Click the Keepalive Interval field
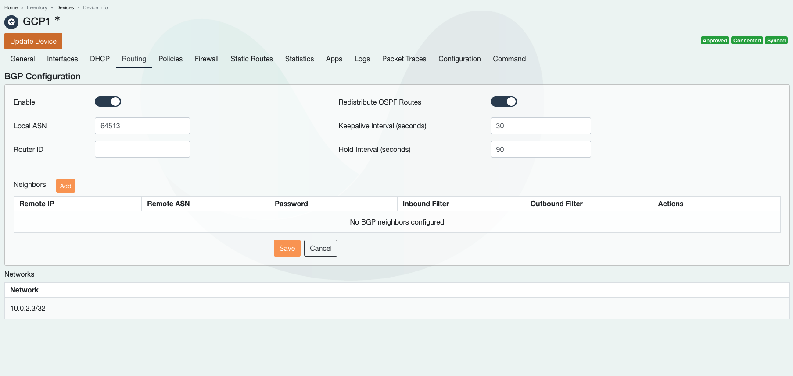 coord(540,126)
